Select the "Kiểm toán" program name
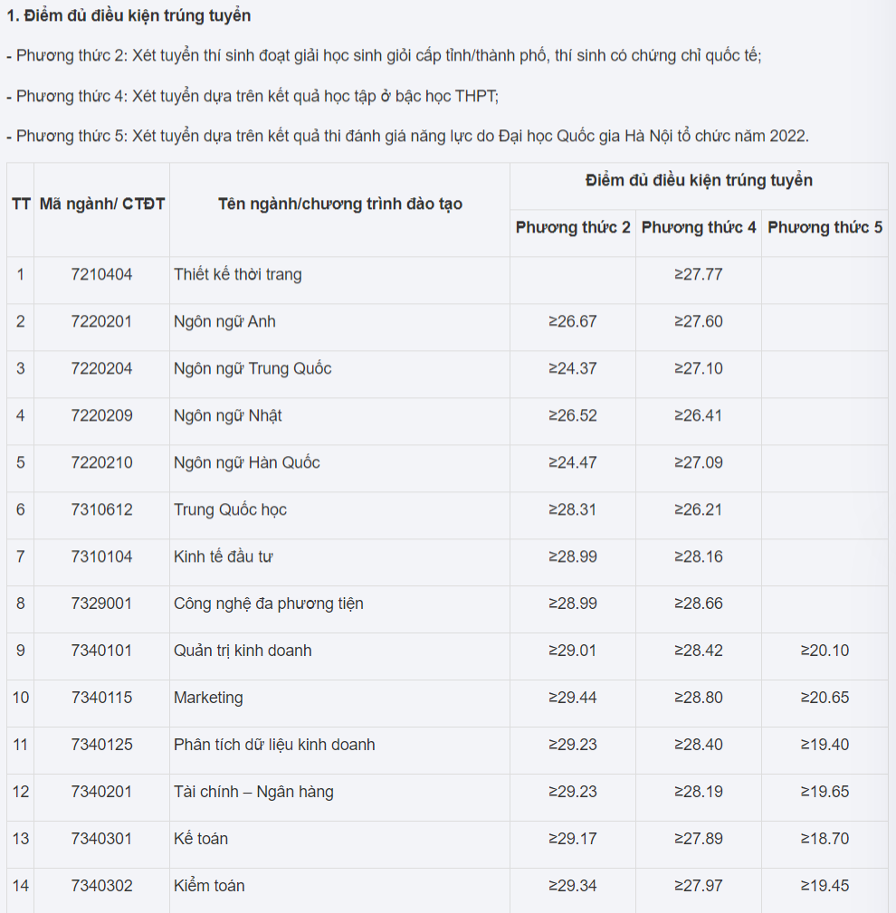Image resolution: width=896 pixels, height=913 pixels. pyautogui.click(x=209, y=886)
